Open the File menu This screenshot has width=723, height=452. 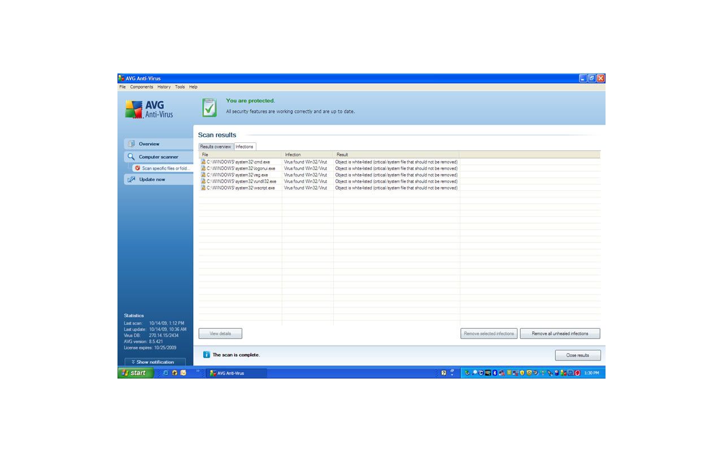click(123, 87)
